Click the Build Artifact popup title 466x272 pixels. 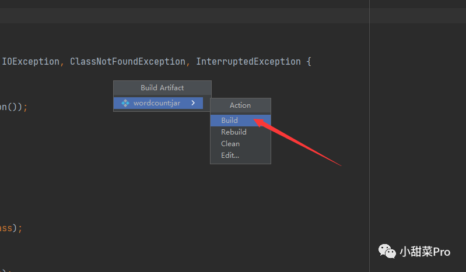162,88
